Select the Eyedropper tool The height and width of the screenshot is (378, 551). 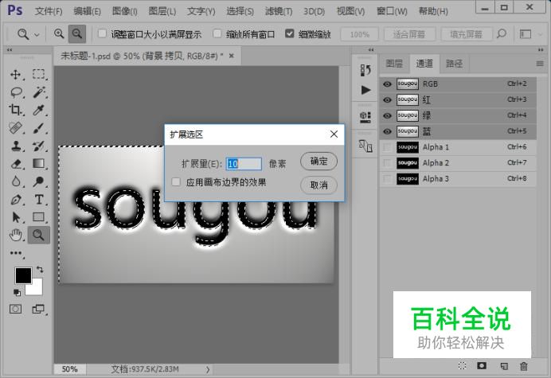coord(39,110)
